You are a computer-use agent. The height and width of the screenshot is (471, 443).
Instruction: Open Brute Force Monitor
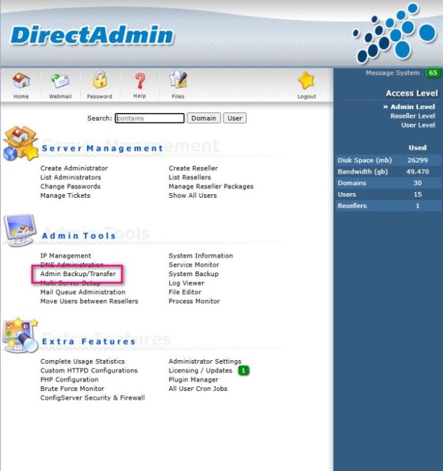(72, 389)
